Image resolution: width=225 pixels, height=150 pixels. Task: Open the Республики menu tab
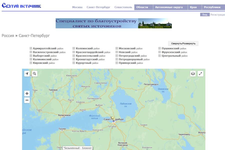click(x=212, y=7)
